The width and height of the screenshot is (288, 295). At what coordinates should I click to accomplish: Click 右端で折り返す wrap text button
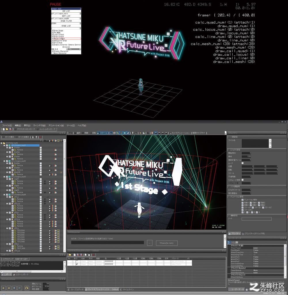21,259
